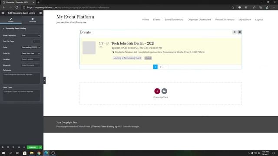
Task: Edit the Post Per Page number field
Action: [x=36, y=41]
